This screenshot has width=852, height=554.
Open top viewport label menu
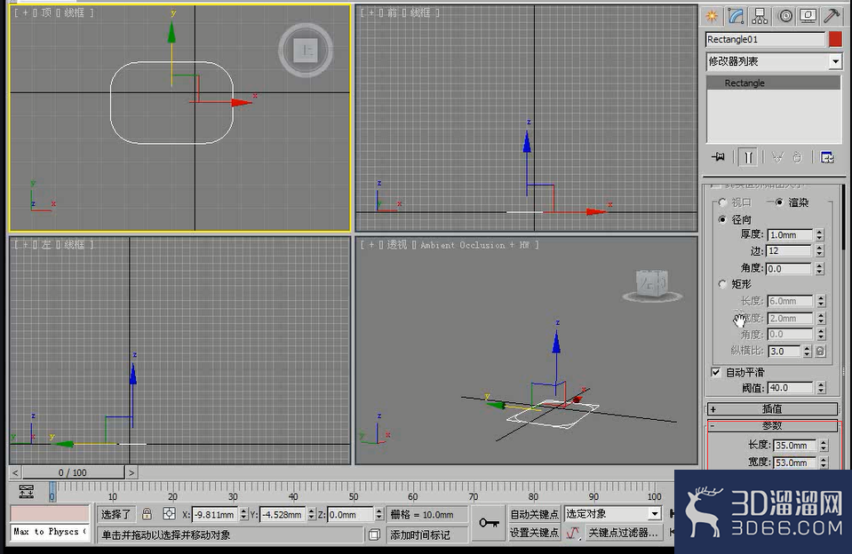point(45,12)
